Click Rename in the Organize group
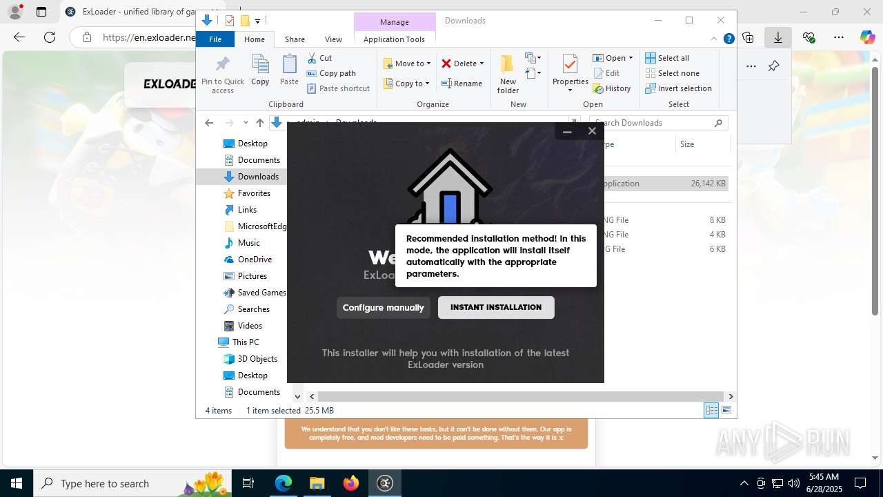The image size is (883, 497). (462, 84)
